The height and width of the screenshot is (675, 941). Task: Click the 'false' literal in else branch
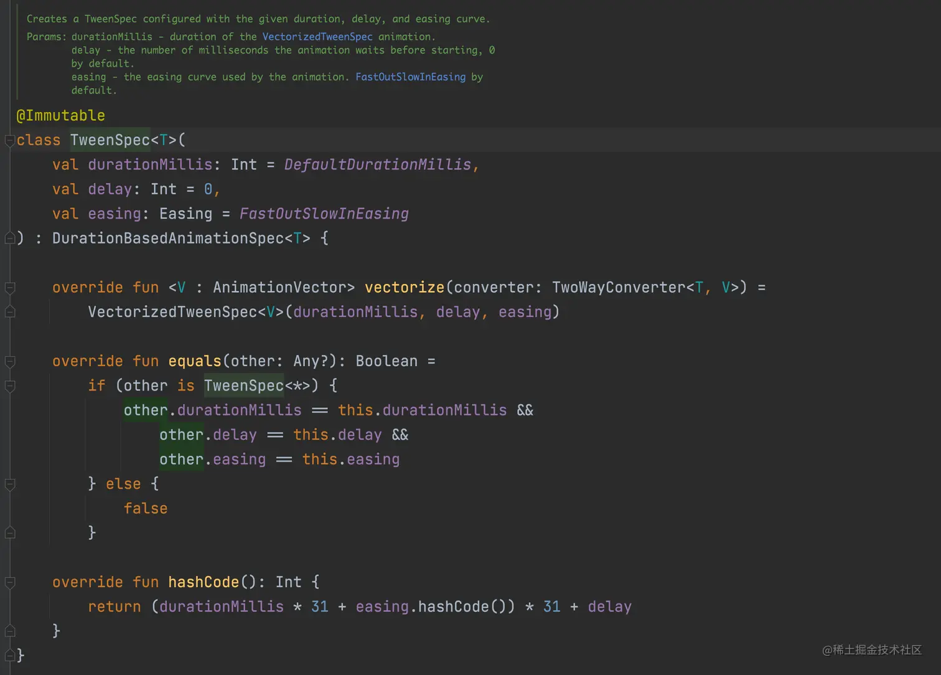point(146,508)
